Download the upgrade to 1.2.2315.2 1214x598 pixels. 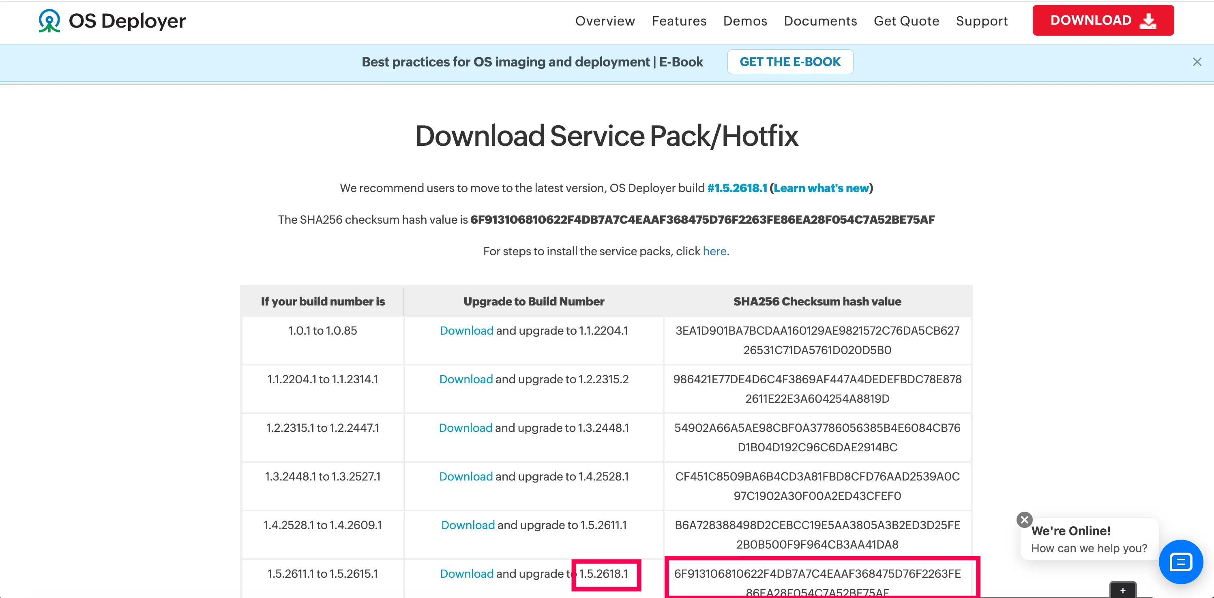click(x=466, y=379)
